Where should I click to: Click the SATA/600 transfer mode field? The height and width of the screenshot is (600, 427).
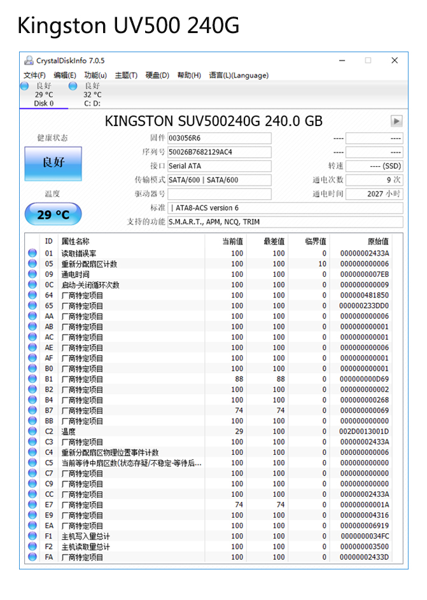click(220, 180)
